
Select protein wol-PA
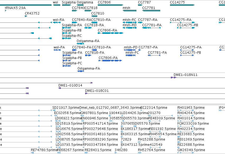tap(57, 50)
